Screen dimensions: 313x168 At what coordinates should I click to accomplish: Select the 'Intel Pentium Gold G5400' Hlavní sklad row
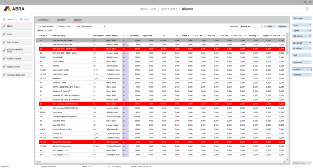[161, 40]
